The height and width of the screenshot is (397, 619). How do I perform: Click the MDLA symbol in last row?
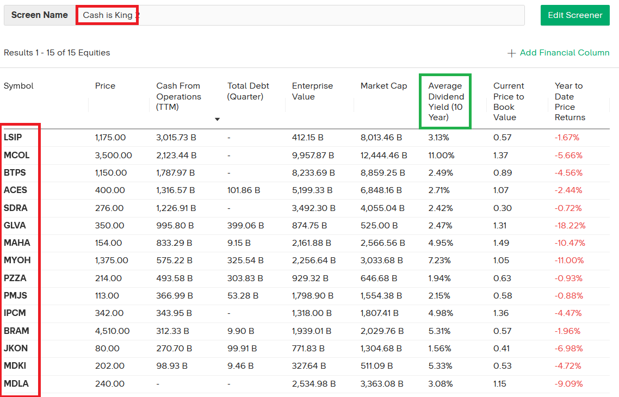[x=16, y=383]
